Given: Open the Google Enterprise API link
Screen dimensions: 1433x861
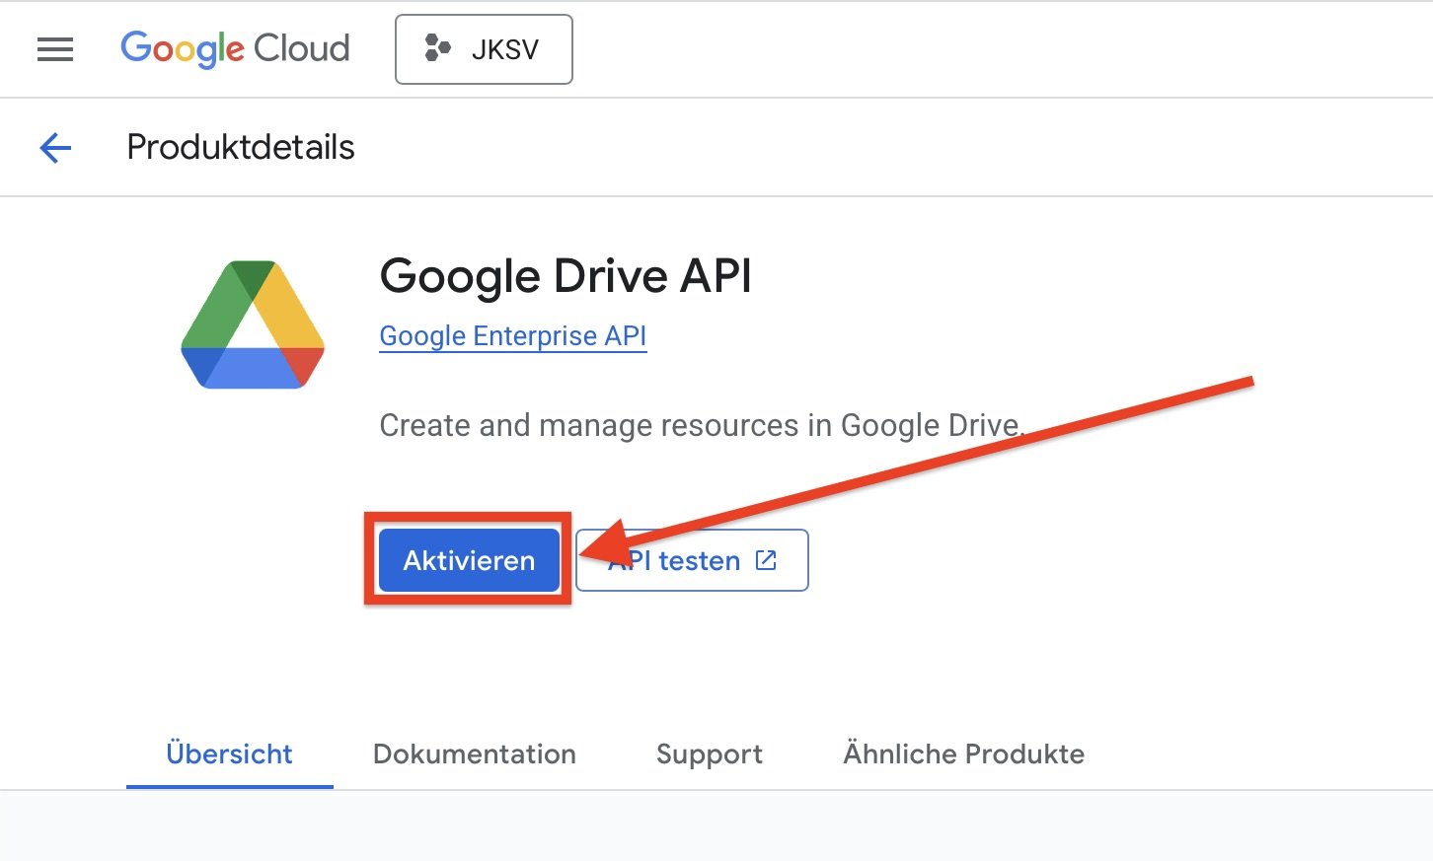Looking at the screenshot, I should click(512, 336).
